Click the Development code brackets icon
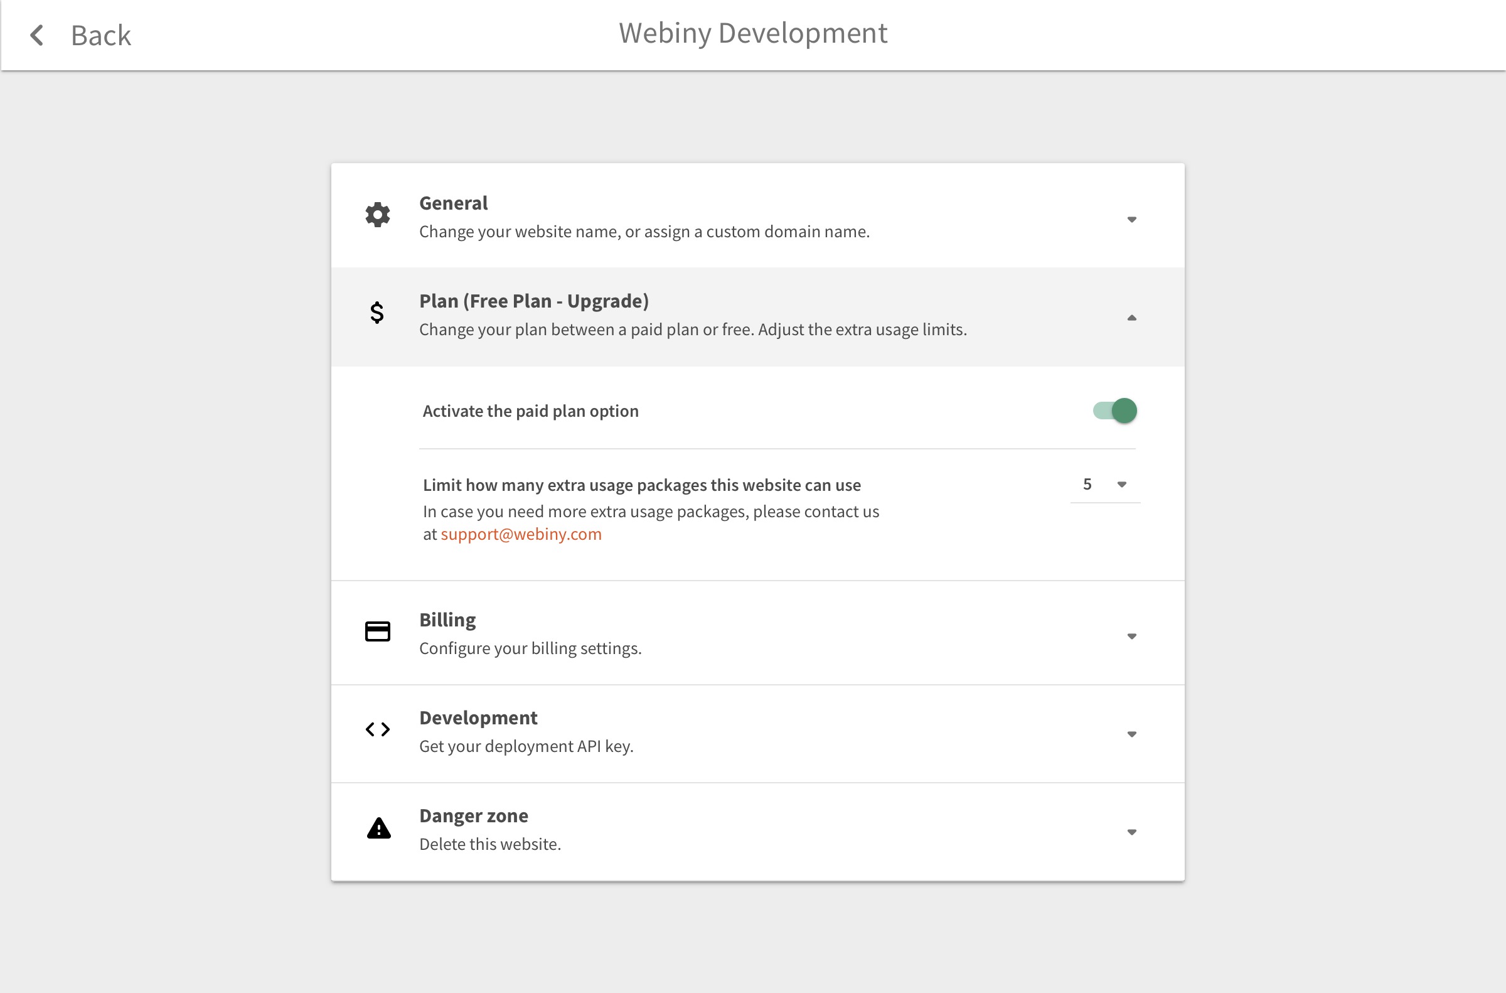 point(378,729)
